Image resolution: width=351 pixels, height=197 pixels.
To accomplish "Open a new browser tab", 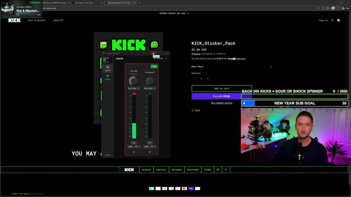I will click(x=139, y=3).
